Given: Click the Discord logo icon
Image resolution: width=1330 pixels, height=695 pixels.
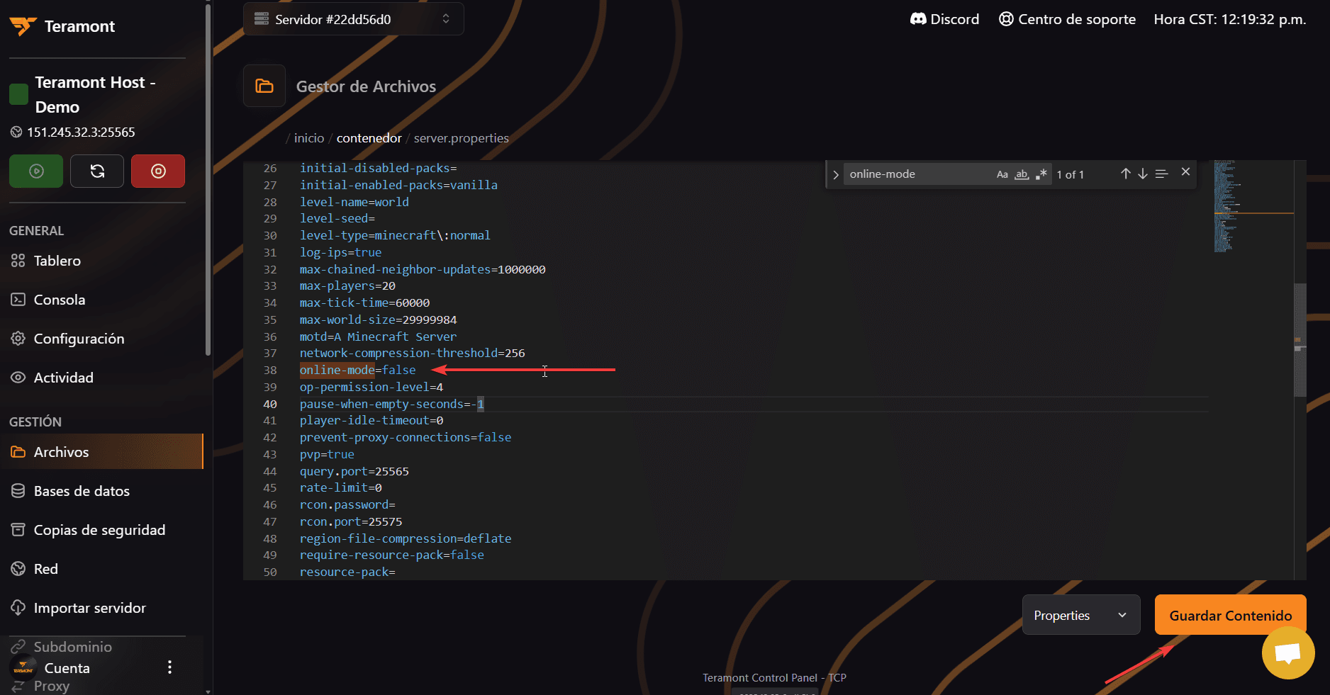Looking at the screenshot, I should 918,19.
